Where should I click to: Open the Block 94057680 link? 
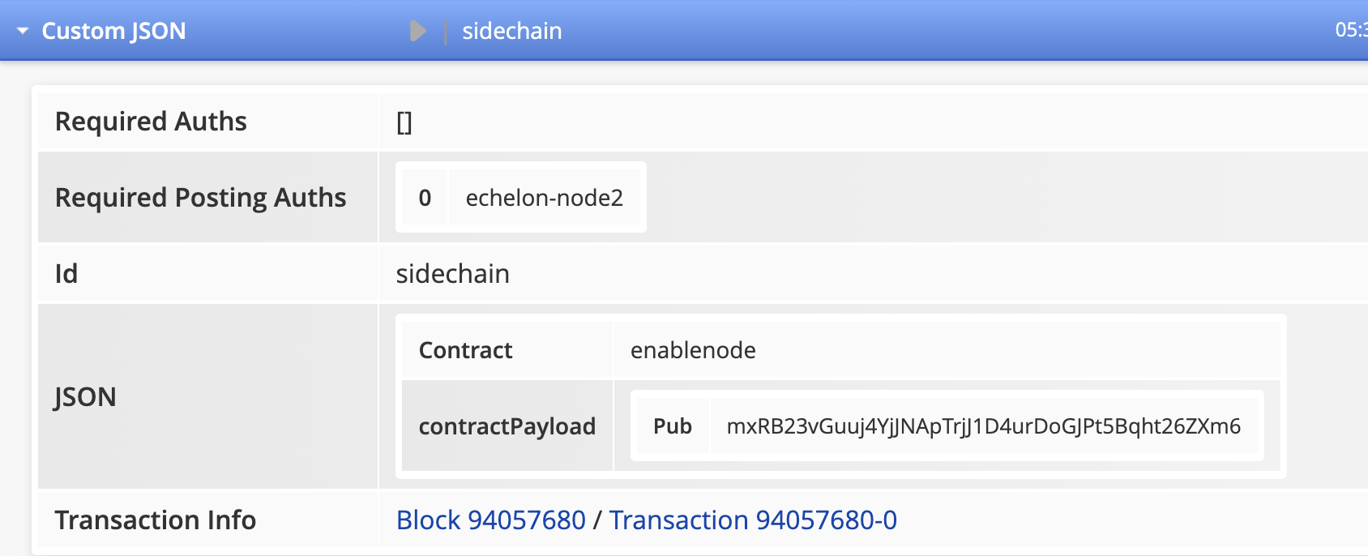point(490,520)
